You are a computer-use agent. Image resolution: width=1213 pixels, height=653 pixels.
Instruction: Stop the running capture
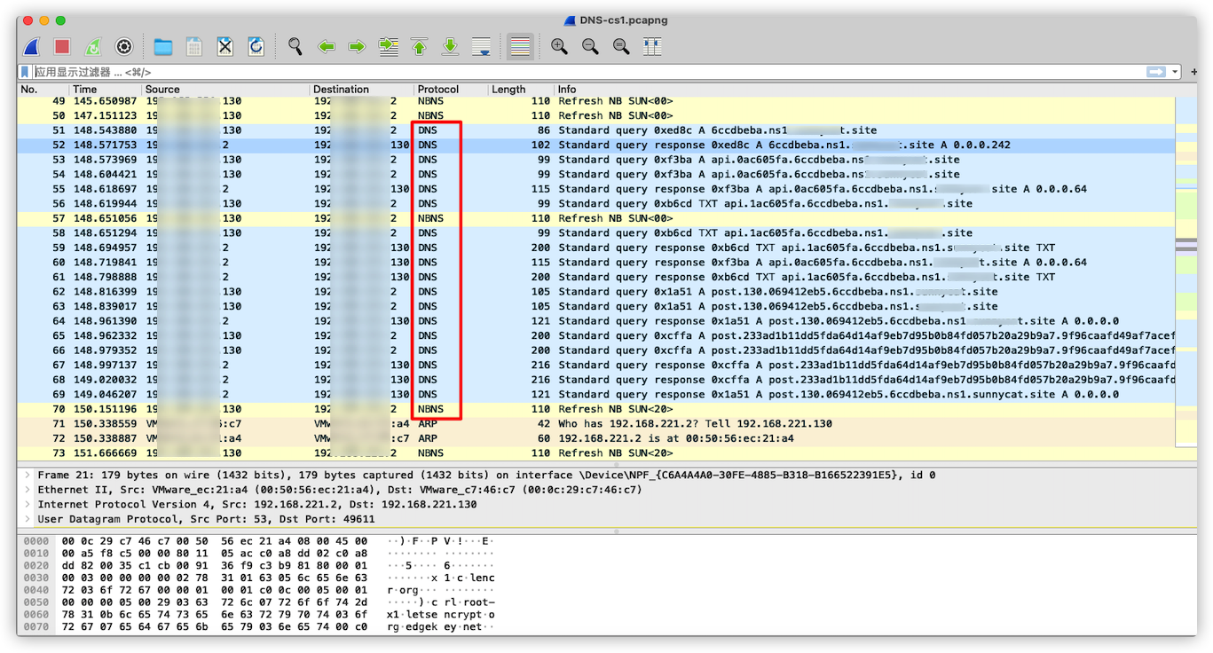[x=60, y=46]
